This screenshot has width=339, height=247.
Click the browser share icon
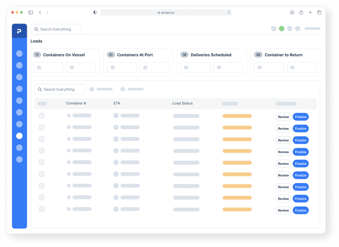coord(301,12)
